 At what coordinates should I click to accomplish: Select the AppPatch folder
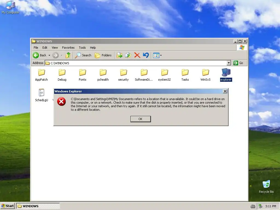click(42, 75)
